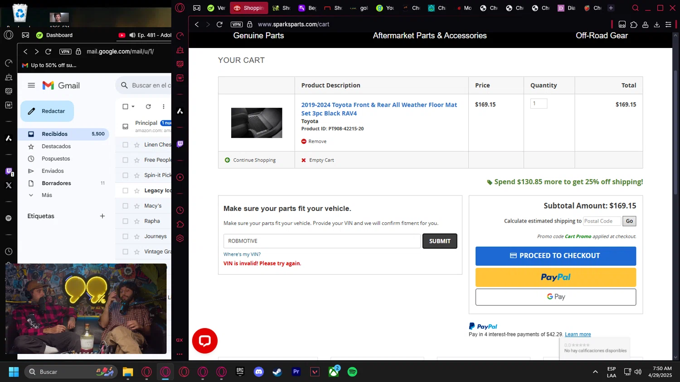Switch to the Dia tab
The height and width of the screenshot is (382, 680).
coord(567,8)
